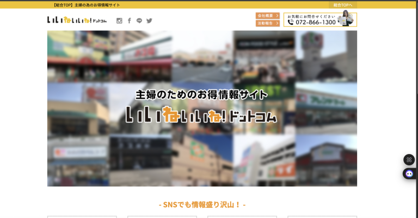Select the second SNS card below heading
The height and width of the screenshot is (218, 418).
click(162, 216)
